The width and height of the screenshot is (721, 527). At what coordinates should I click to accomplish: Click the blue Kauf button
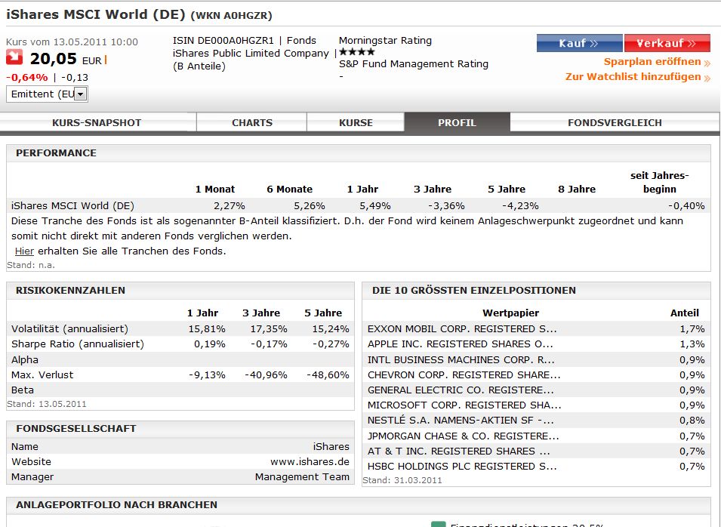click(x=579, y=43)
